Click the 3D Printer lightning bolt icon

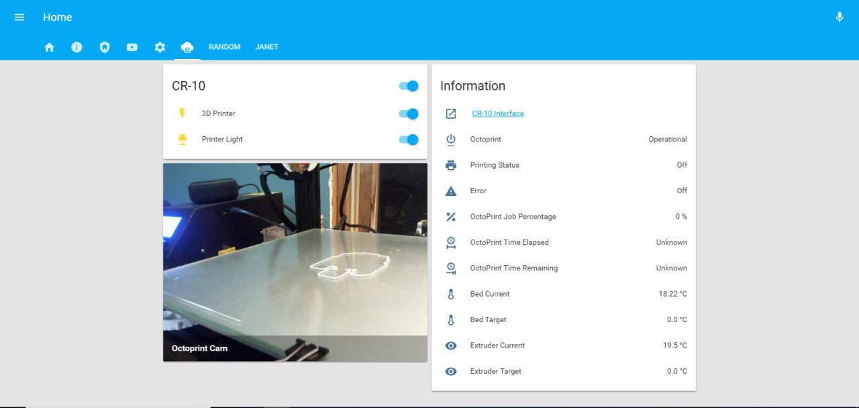(x=183, y=113)
